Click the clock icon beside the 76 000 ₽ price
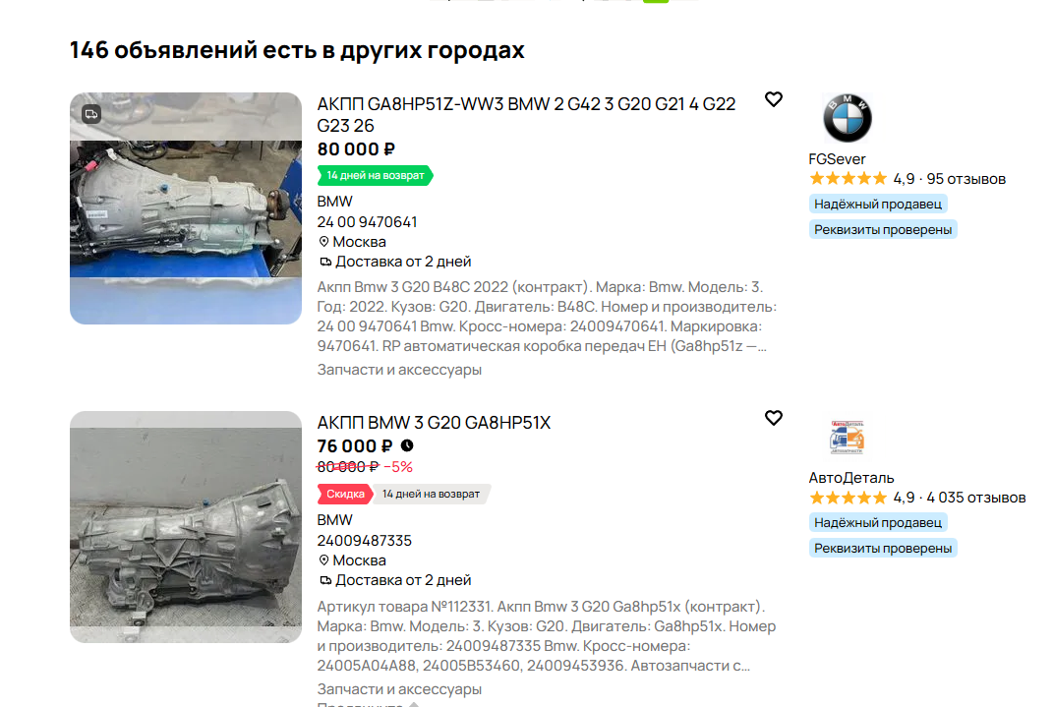Image resolution: width=1053 pixels, height=707 pixels. [x=407, y=445]
